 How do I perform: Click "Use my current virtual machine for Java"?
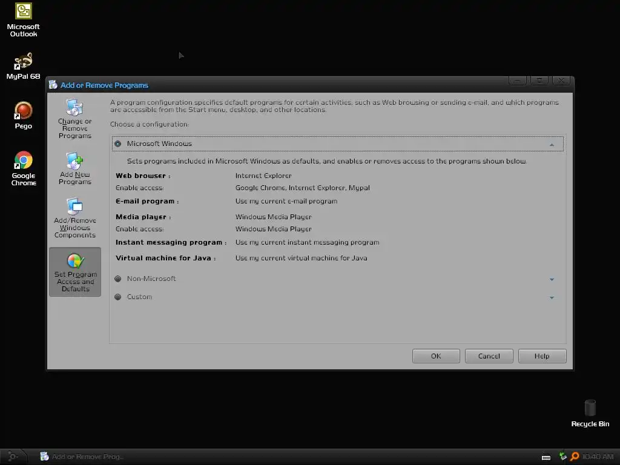tap(302, 258)
